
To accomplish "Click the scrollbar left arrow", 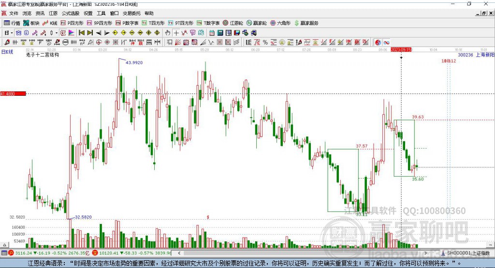I will pos(179,253).
